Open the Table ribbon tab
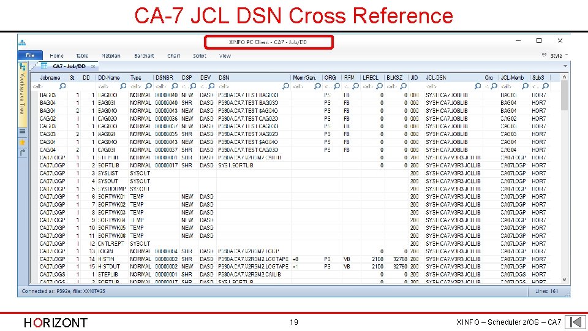This screenshot has width=588, height=331. 81,56
